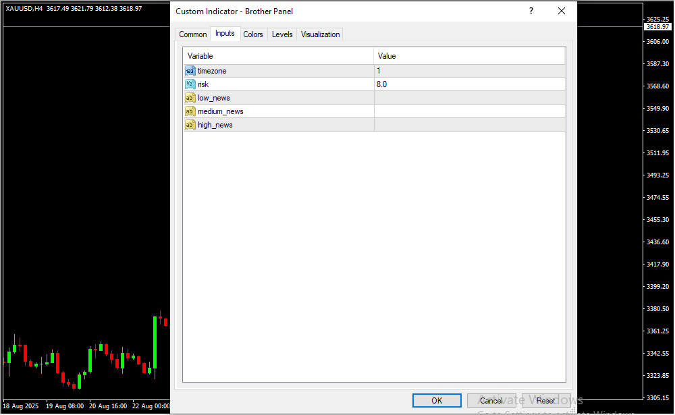
Task: Click the string icon next to high_news
Action: [x=190, y=125]
